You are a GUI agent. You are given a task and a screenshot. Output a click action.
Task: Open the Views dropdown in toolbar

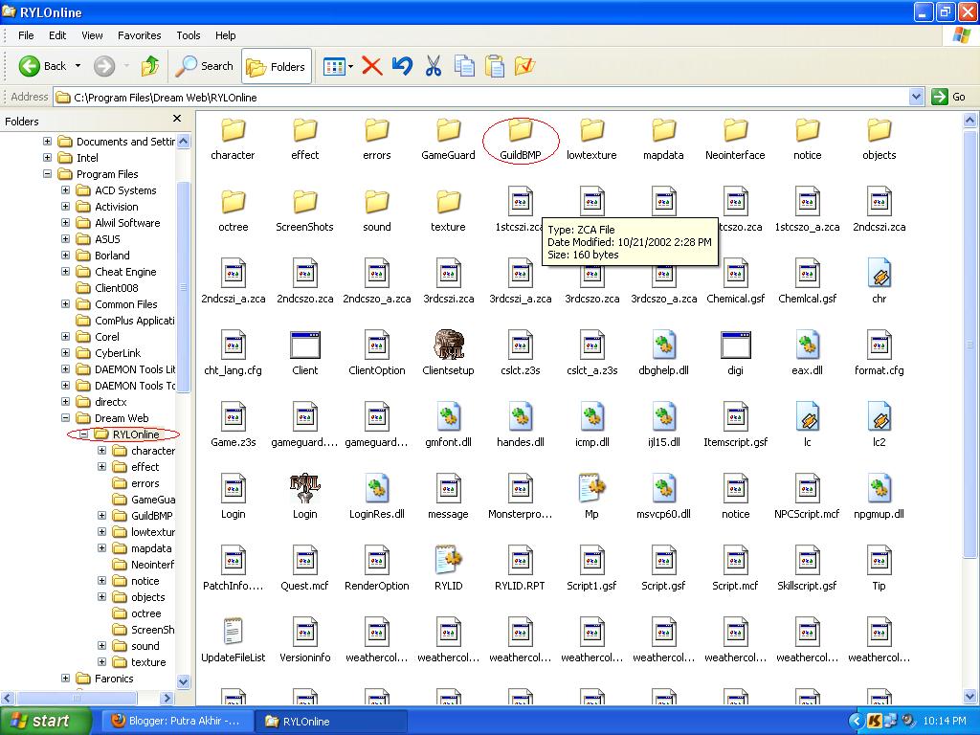coord(338,66)
